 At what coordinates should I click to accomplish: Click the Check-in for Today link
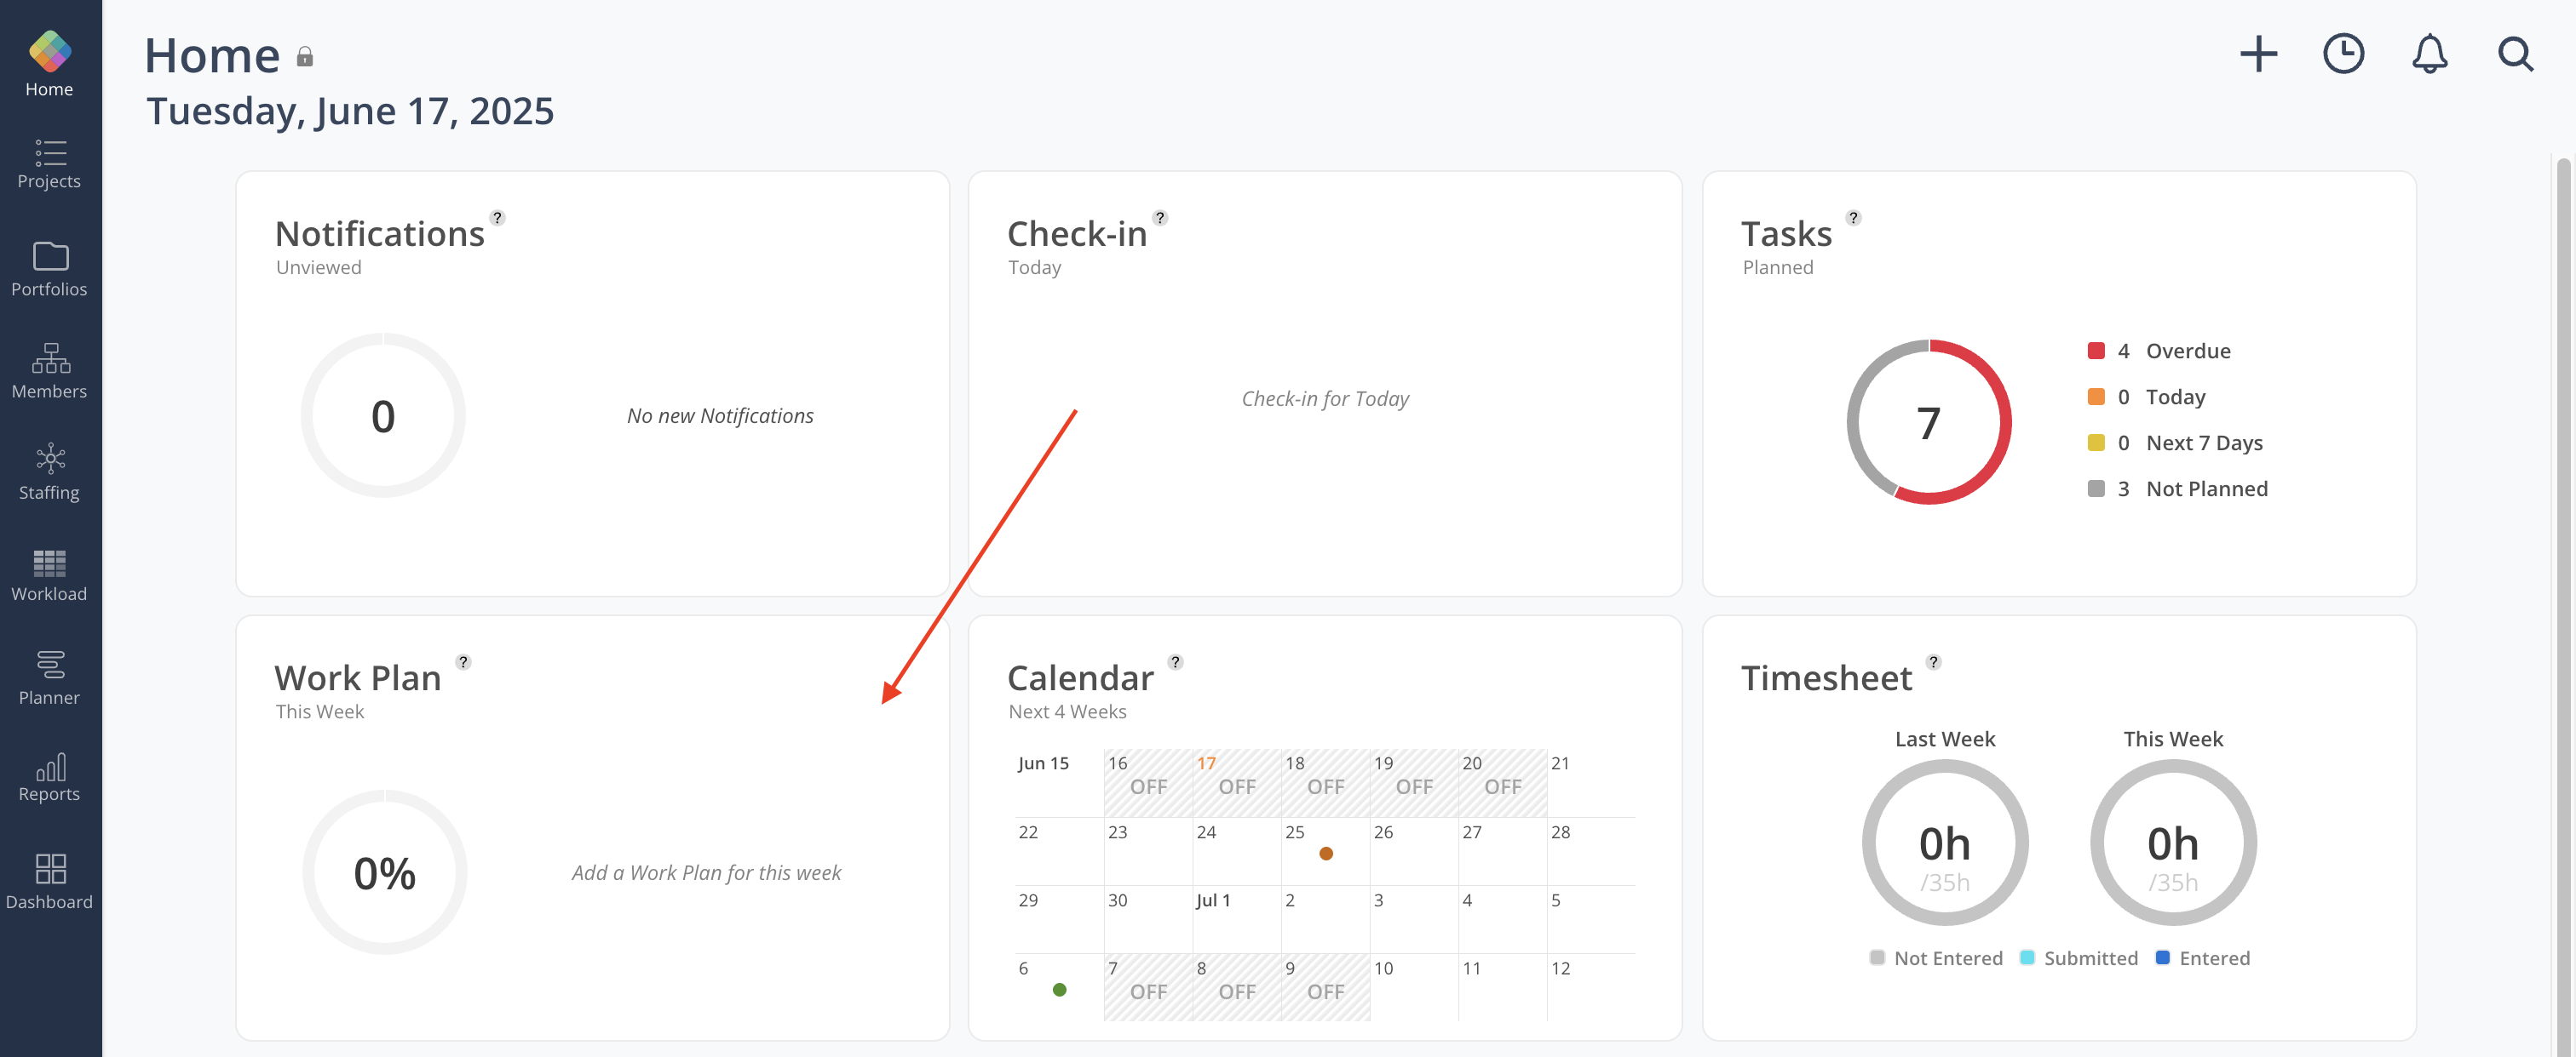[x=1325, y=398]
